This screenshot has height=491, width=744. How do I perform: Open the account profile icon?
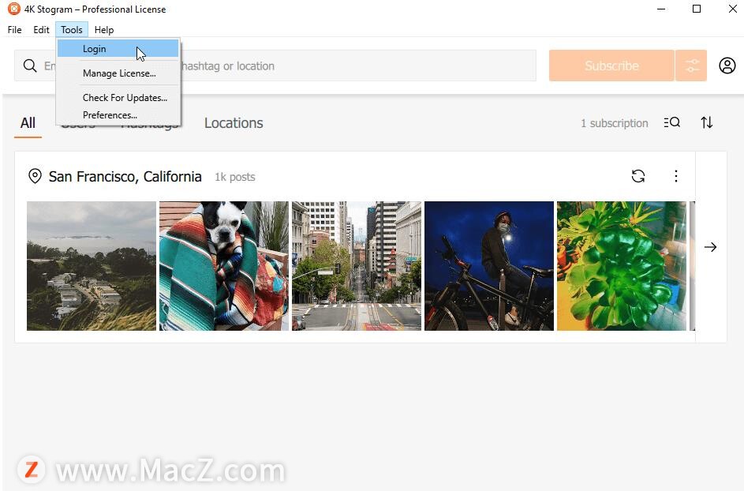click(x=727, y=66)
